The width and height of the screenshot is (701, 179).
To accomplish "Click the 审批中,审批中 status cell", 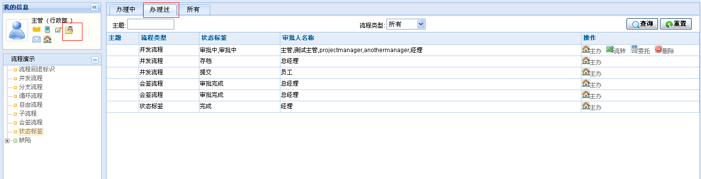I will 239,50.
